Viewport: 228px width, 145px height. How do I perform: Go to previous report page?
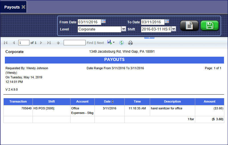(13, 43)
